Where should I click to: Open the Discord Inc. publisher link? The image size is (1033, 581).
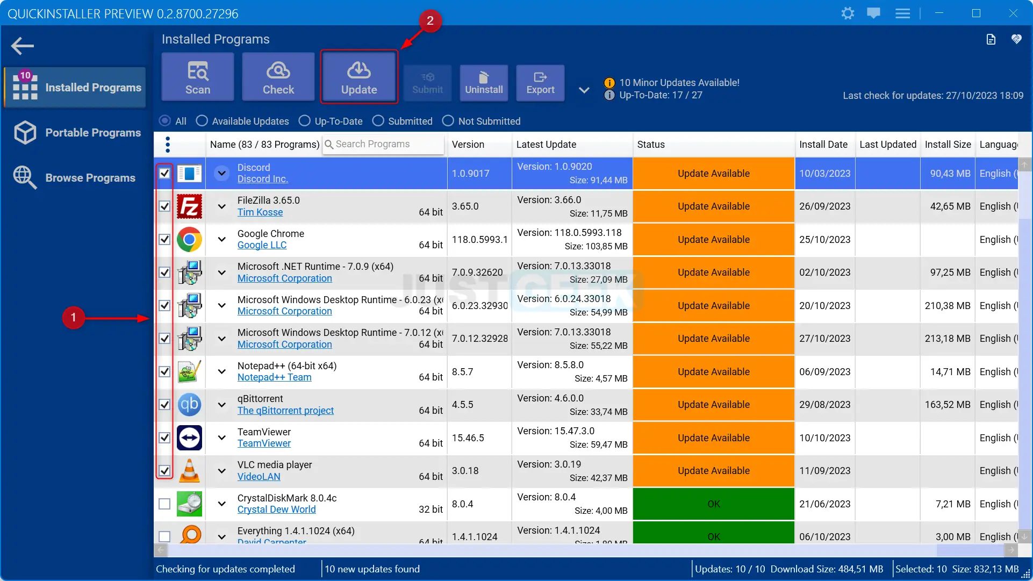(x=262, y=179)
